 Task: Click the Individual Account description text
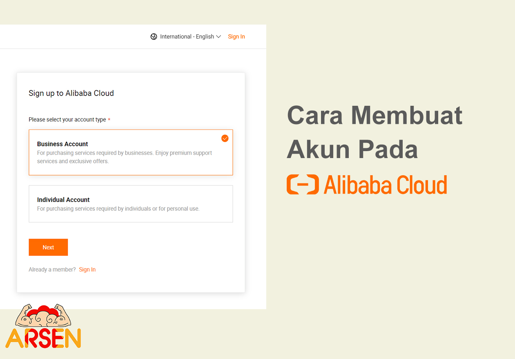coord(118,209)
